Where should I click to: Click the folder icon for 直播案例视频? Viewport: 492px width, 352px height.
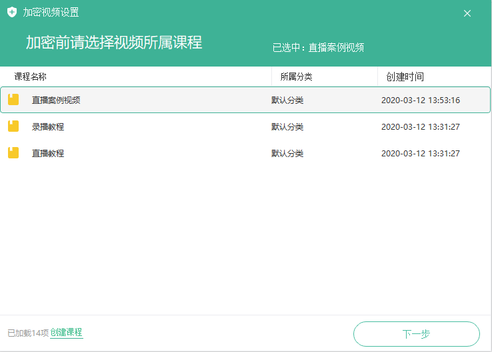tap(13, 100)
